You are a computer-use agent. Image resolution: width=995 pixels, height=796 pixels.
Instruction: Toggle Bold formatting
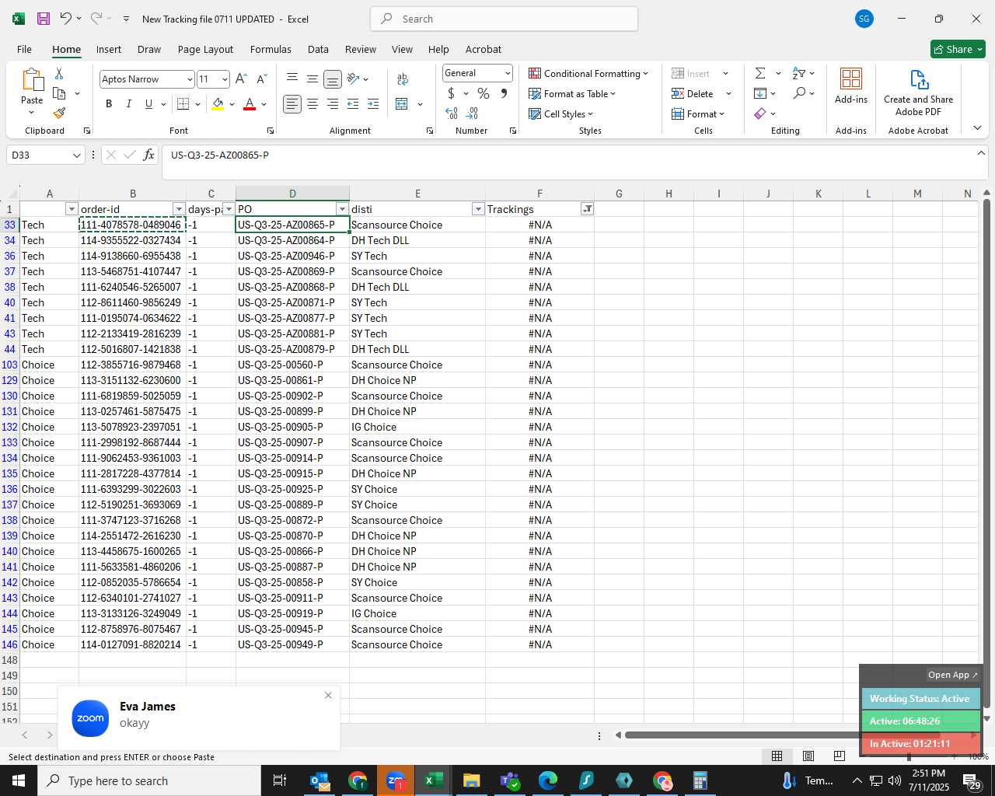109,104
